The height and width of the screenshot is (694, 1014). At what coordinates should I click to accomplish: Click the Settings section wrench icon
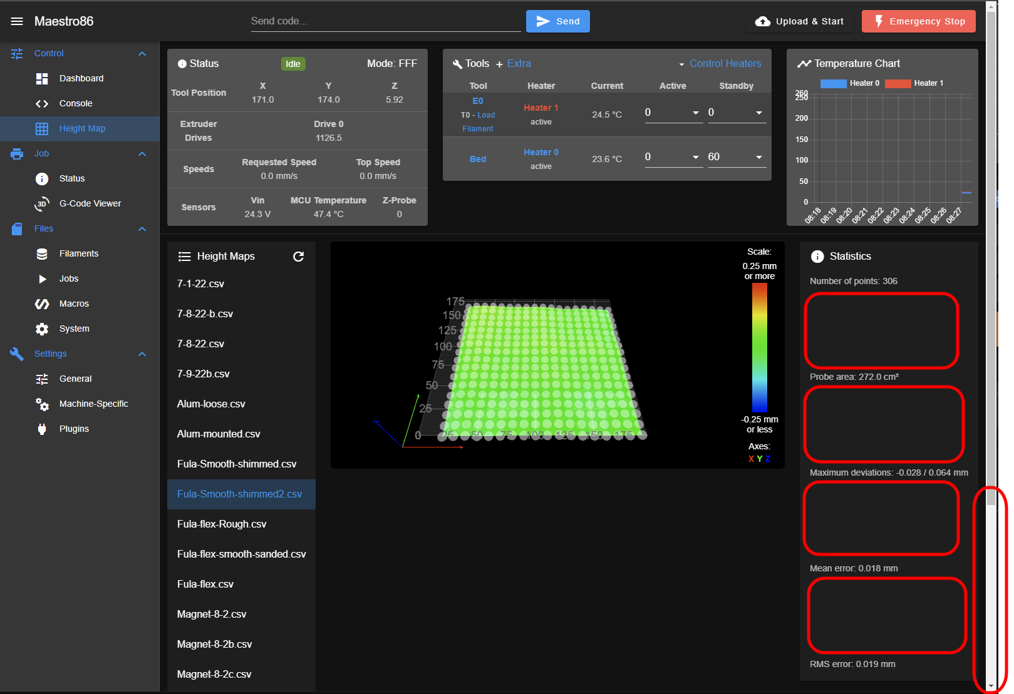pyautogui.click(x=17, y=354)
